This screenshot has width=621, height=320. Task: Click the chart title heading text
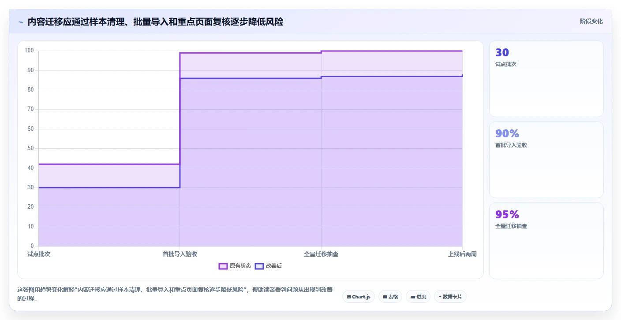point(155,22)
